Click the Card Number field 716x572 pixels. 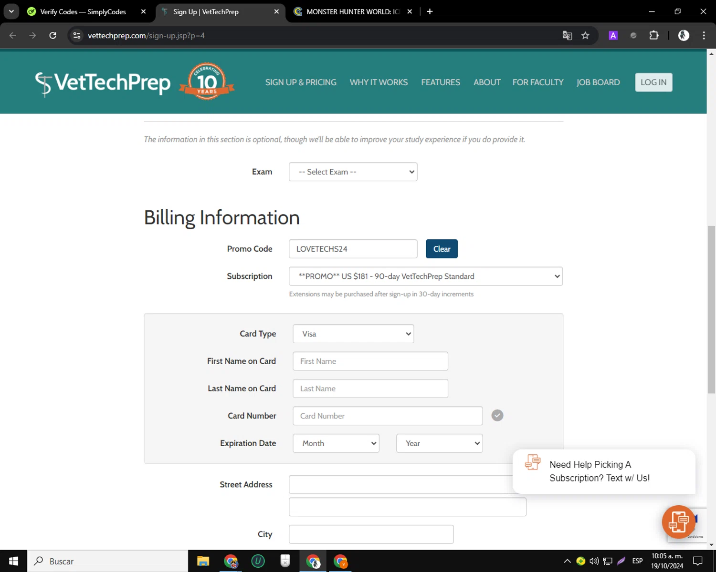point(388,416)
